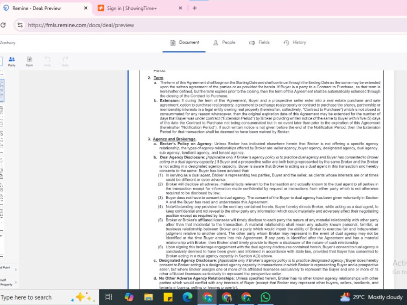Viewport: 407px width, 305px height.
Task: Click the Redo toolbar button
Action: [x=65, y=62]
